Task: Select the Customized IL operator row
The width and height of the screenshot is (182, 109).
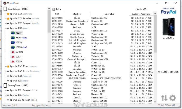Action: coord(102,98)
